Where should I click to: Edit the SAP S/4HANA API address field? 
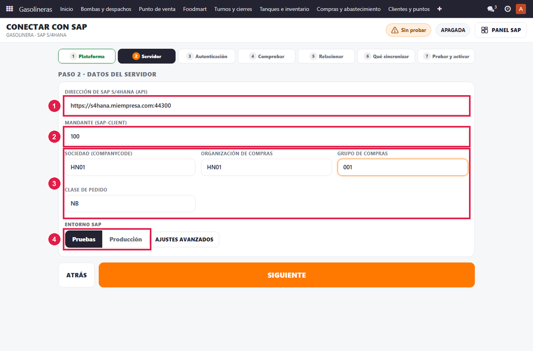[x=266, y=106]
